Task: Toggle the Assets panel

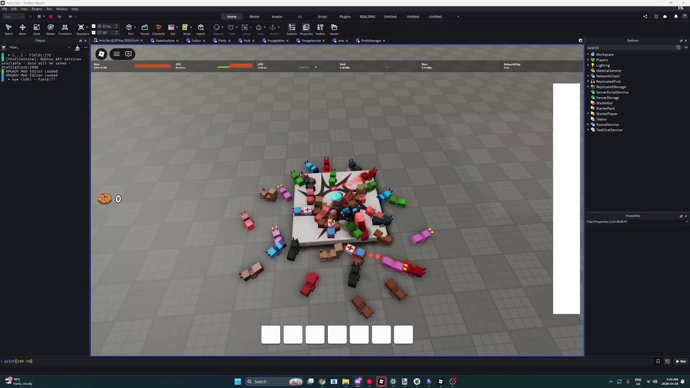Action: [x=334, y=29]
